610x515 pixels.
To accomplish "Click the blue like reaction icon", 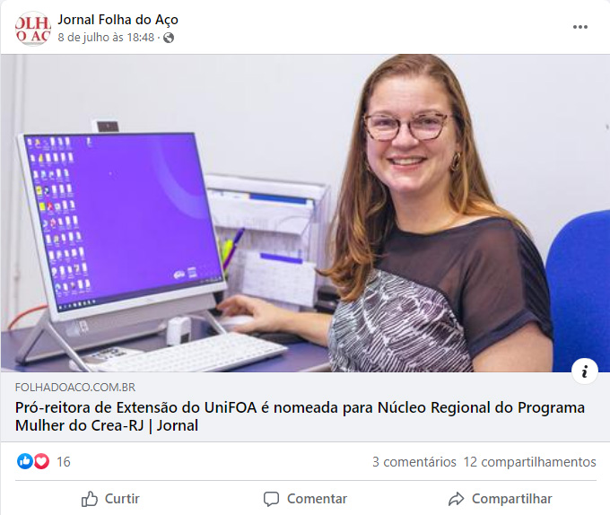I will coord(25,461).
